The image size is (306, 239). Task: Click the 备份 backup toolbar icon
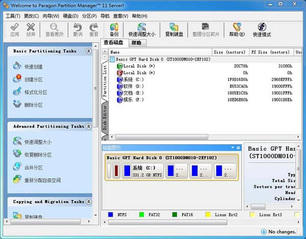[x=115, y=30]
